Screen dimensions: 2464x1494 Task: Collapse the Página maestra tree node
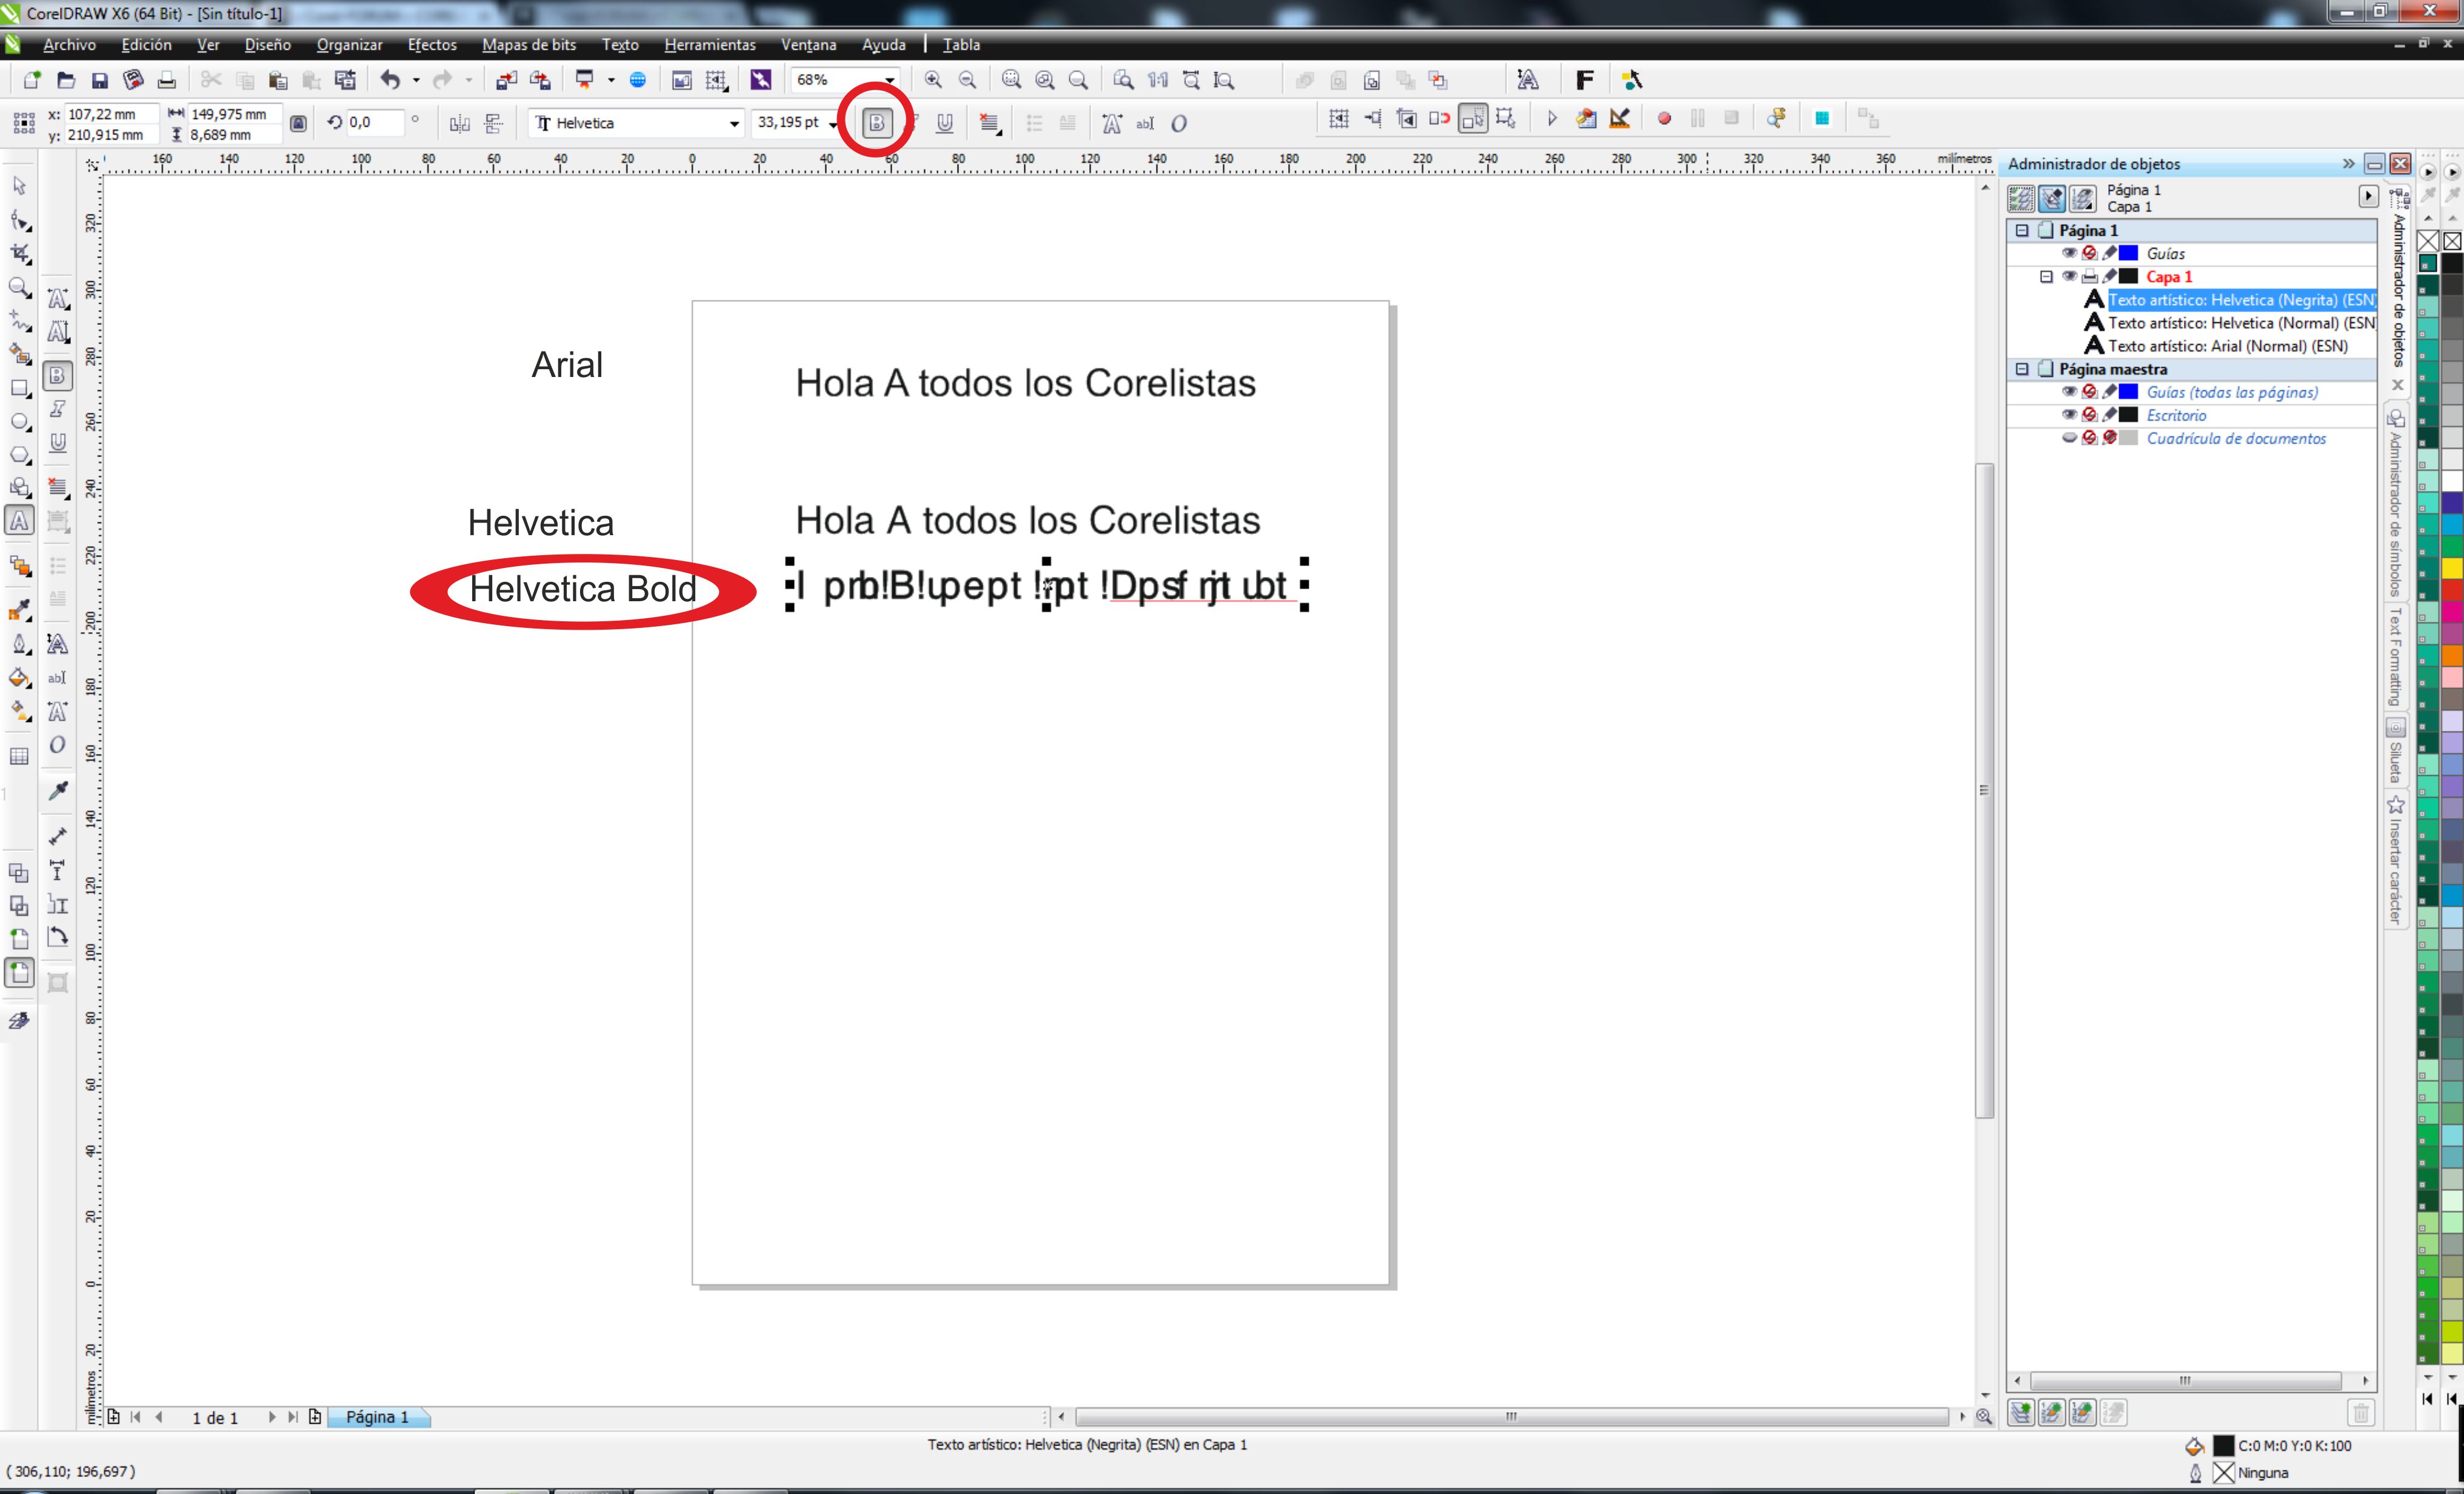pos(2022,369)
